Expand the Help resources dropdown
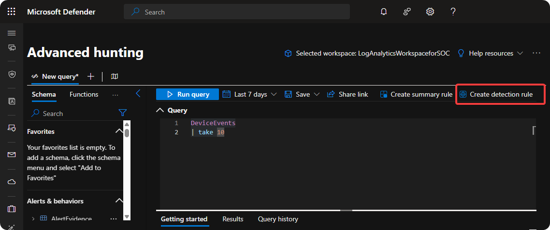This screenshot has height=230, width=550. pos(491,53)
